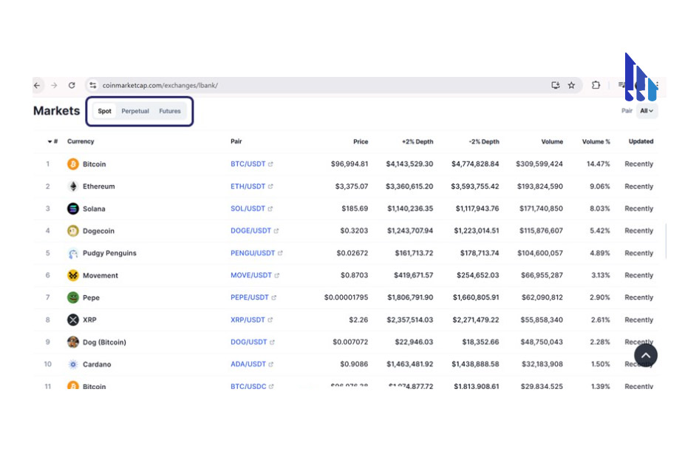This screenshot has height=466, width=699.
Task: Select the Spot markets tab
Action: pyautogui.click(x=105, y=111)
